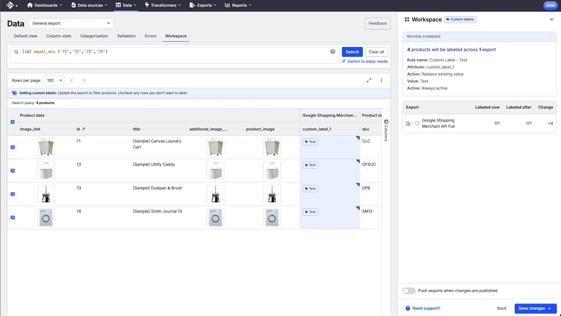561x316 pixels.
Task: Enable push exports when changes are published
Action: (x=409, y=291)
